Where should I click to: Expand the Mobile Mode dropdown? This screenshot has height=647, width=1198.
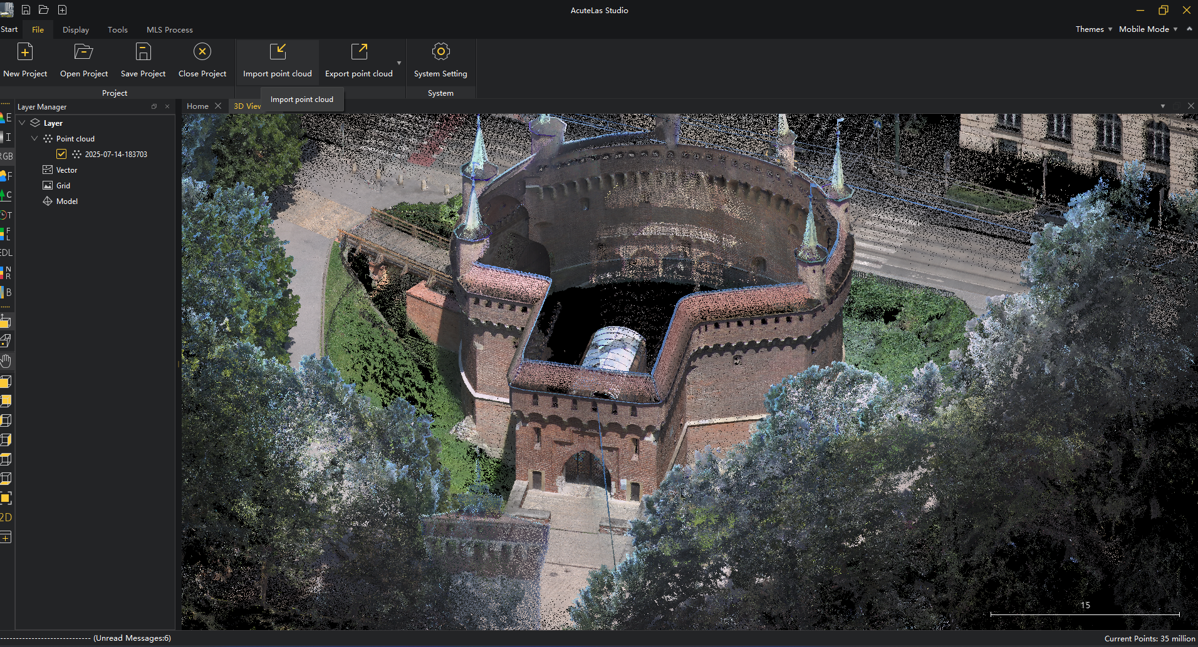[x=1148, y=29]
